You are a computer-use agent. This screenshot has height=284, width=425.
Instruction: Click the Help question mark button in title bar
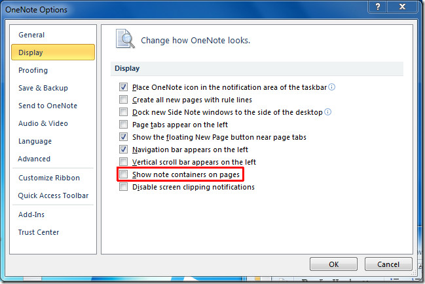pyautogui.click(x=377, y=7)
